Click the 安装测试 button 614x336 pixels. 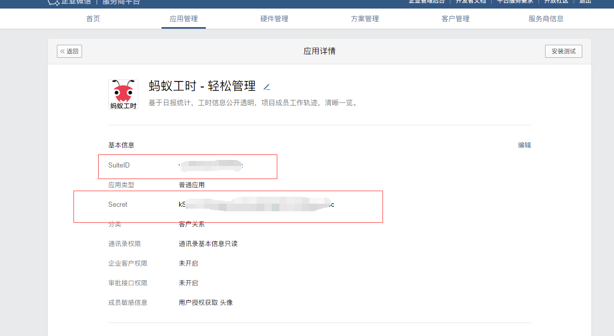(x=563, y=51)
